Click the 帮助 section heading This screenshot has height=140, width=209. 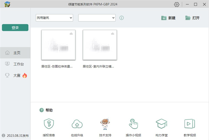click(49, 110)
